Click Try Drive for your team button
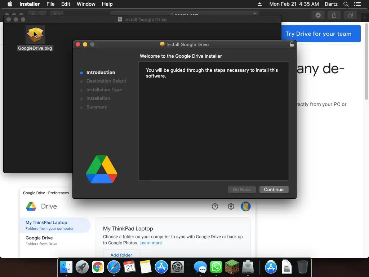The height and width of the screenshot is (277, 369). [x=321, y=34]
